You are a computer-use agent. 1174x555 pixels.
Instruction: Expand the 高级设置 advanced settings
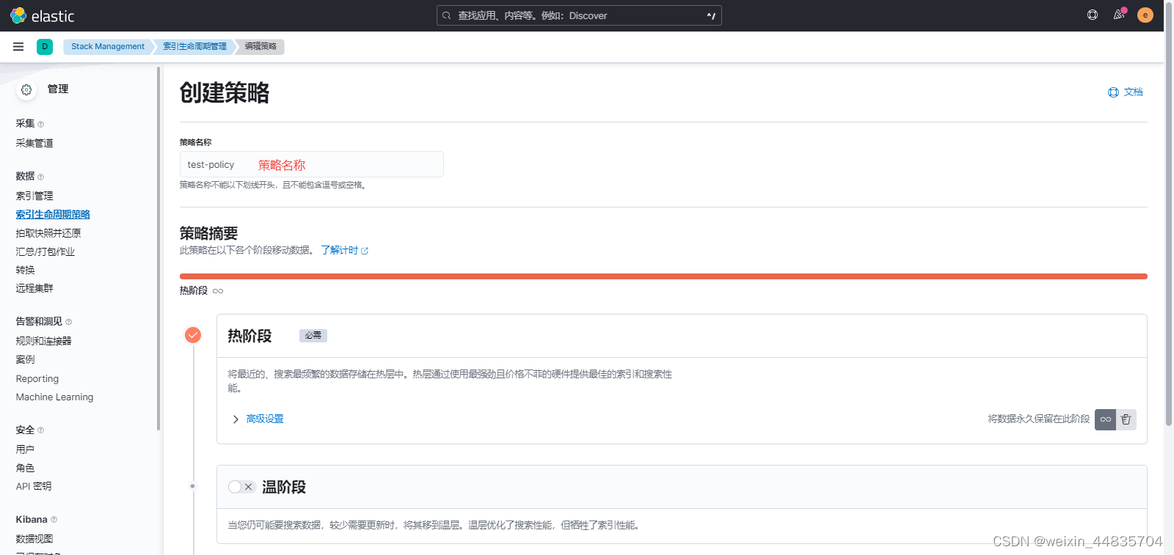click(236, 419)
